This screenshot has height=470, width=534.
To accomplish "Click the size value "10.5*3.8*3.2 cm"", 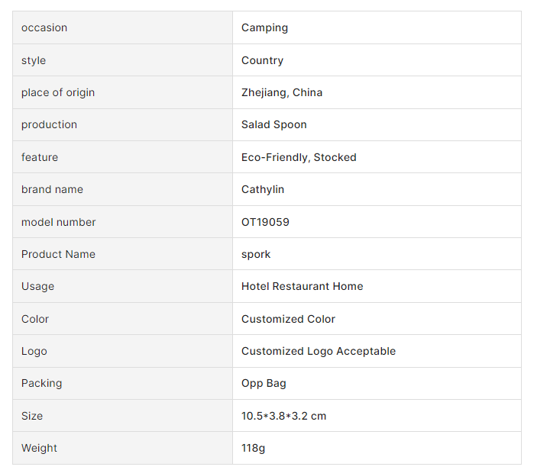I will click(283, 416).
